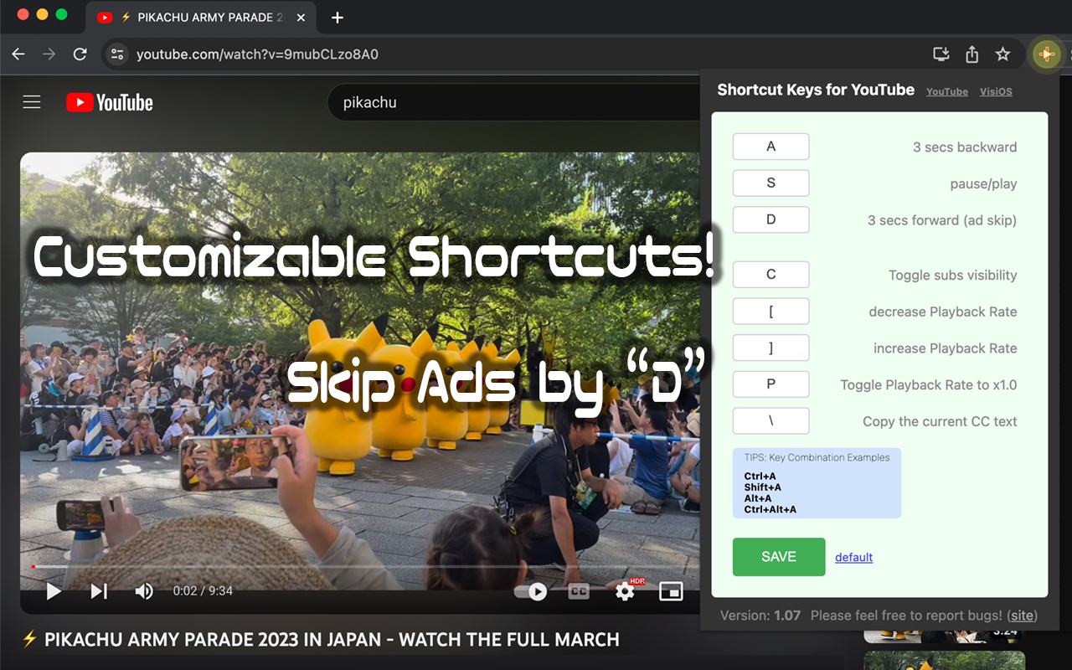
Task: Open video settings gear
Action: click(x=625, y=591)
